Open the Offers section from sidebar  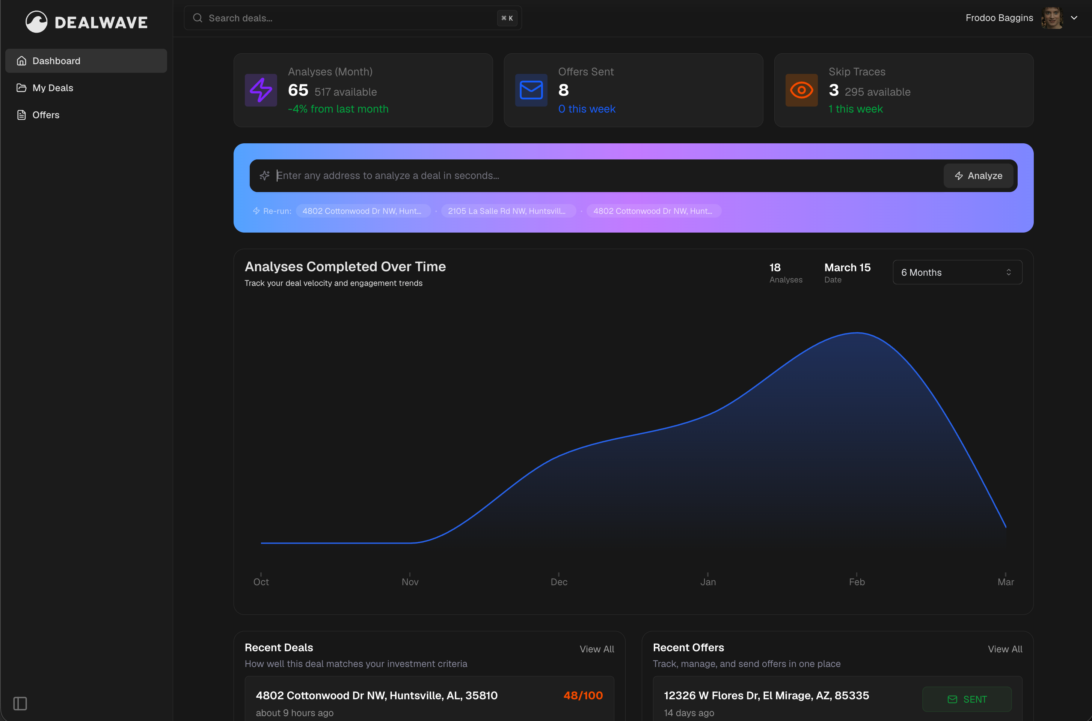(45, 114)
